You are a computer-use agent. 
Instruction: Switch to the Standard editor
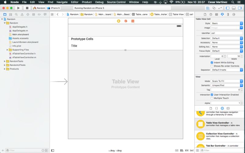(208, 8)
